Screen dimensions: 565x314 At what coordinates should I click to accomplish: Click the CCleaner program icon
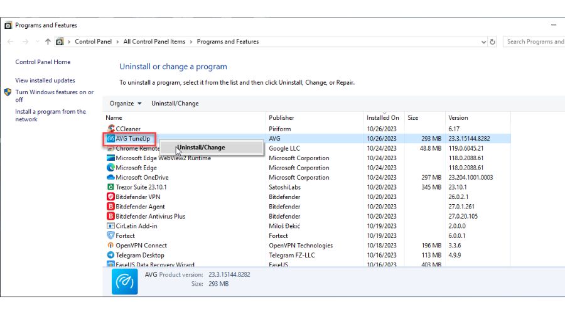110,128
